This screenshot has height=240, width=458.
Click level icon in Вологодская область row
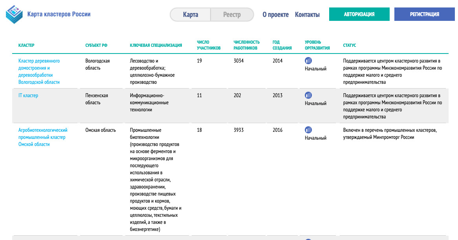308,61
